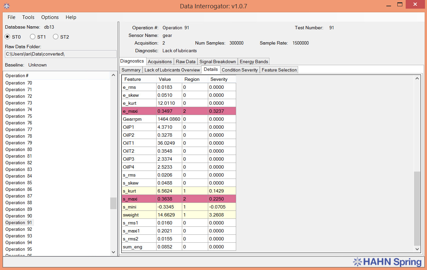Click the Raw Data Folder path field
This screenshot has width=427, height=270.
[x=61, y=54]
